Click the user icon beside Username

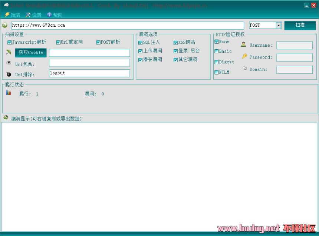click(244, 44)
